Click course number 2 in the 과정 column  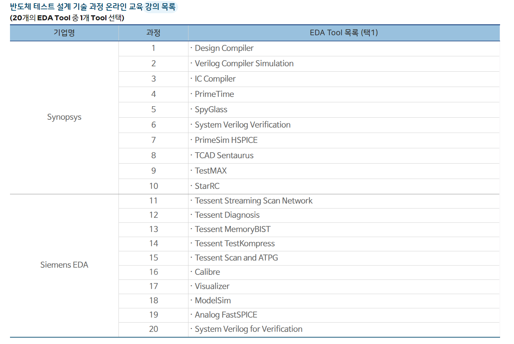click(x=153, y=63)
